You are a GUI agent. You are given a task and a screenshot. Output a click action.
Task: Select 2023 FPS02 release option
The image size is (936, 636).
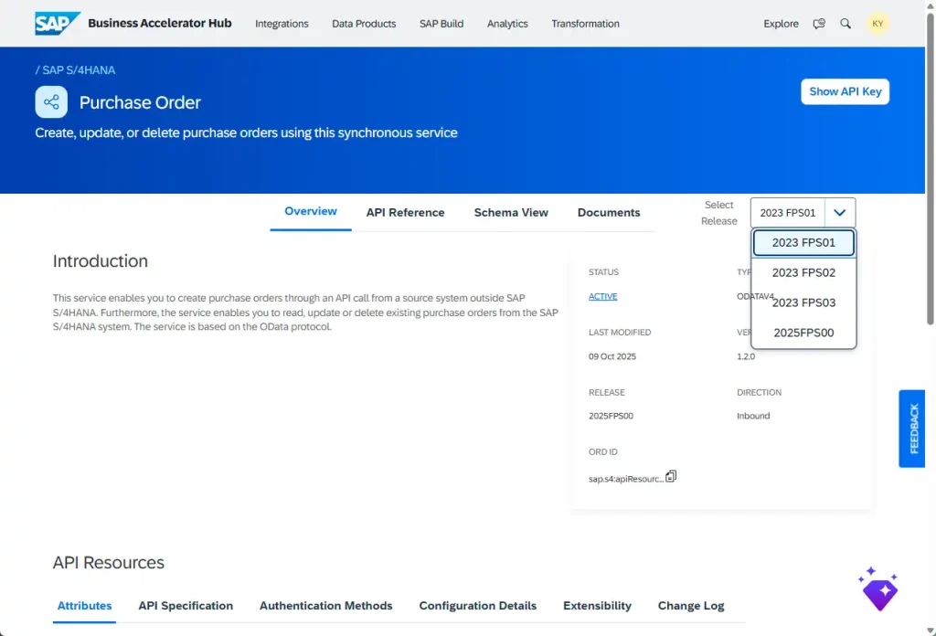pyautogui.click(x=803, y=272)
